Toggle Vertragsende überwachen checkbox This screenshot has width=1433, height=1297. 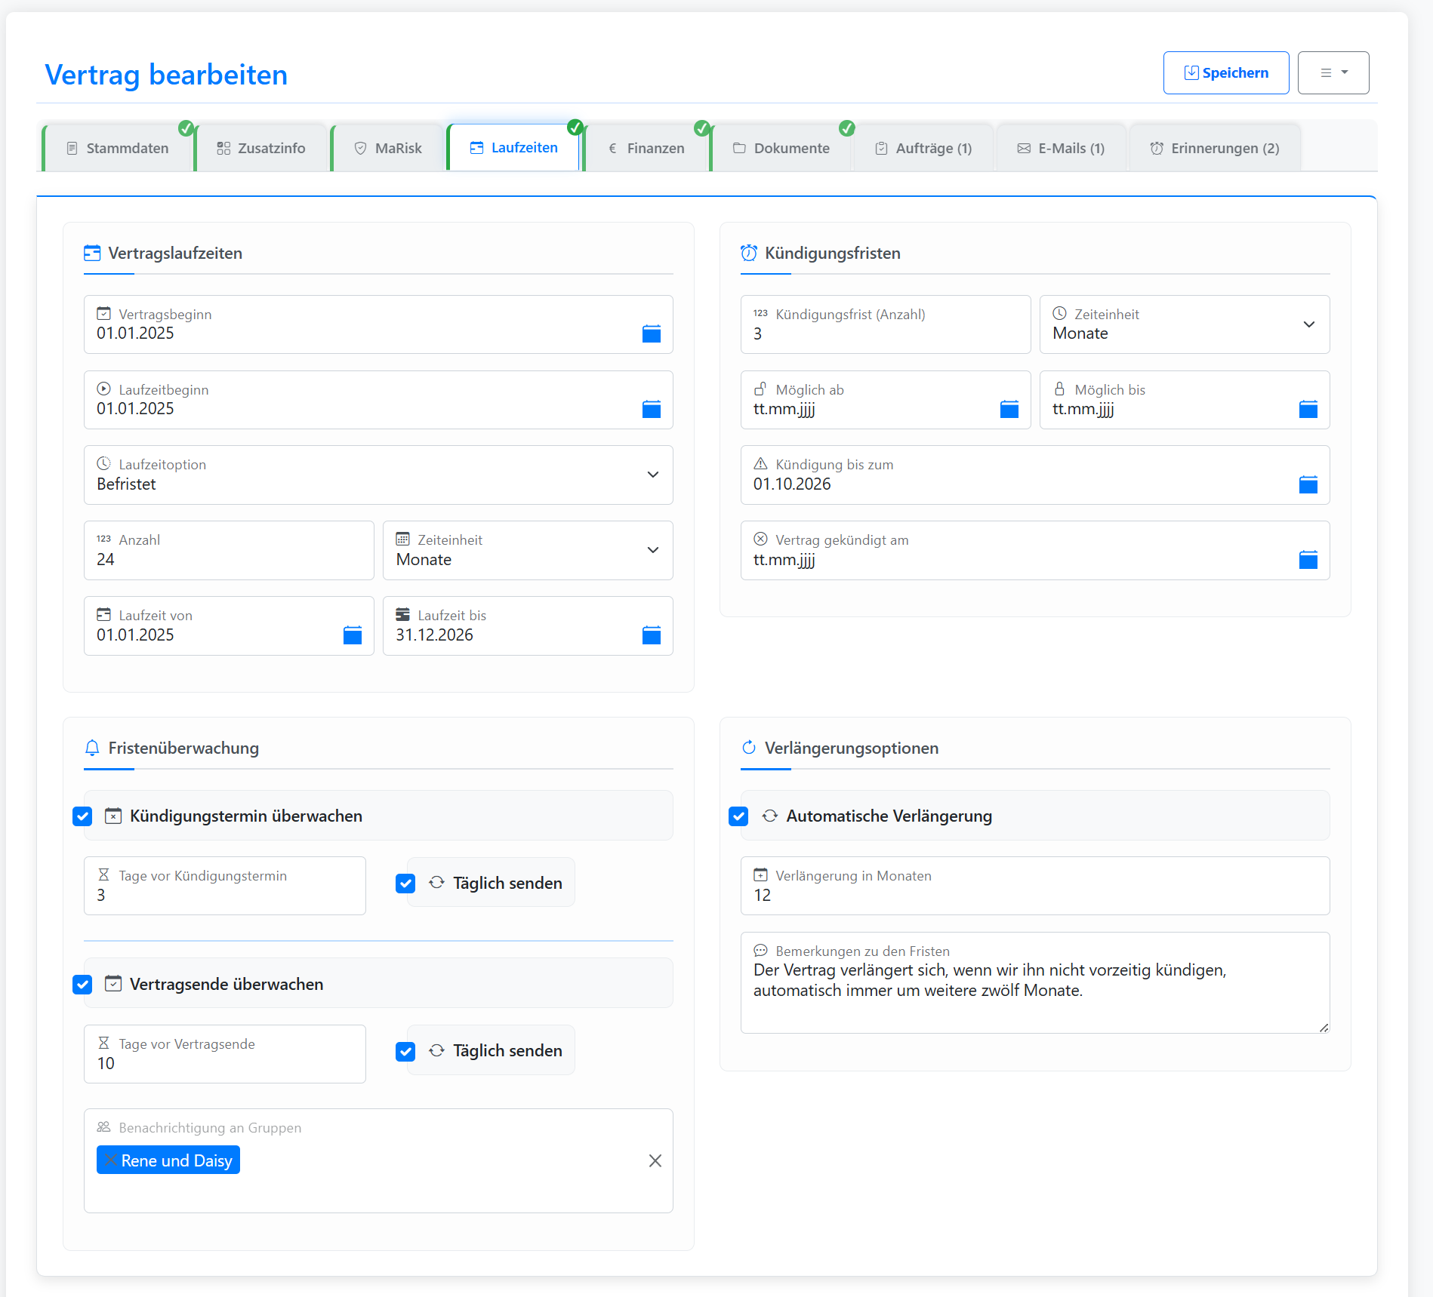[x=82, y=985]
